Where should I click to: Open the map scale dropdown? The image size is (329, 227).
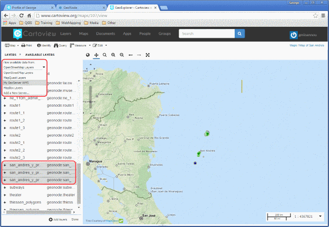[x=320, y=216]
